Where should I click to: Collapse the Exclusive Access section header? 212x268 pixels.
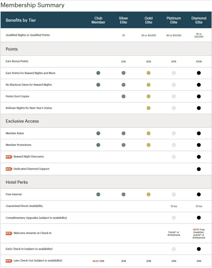22,121
